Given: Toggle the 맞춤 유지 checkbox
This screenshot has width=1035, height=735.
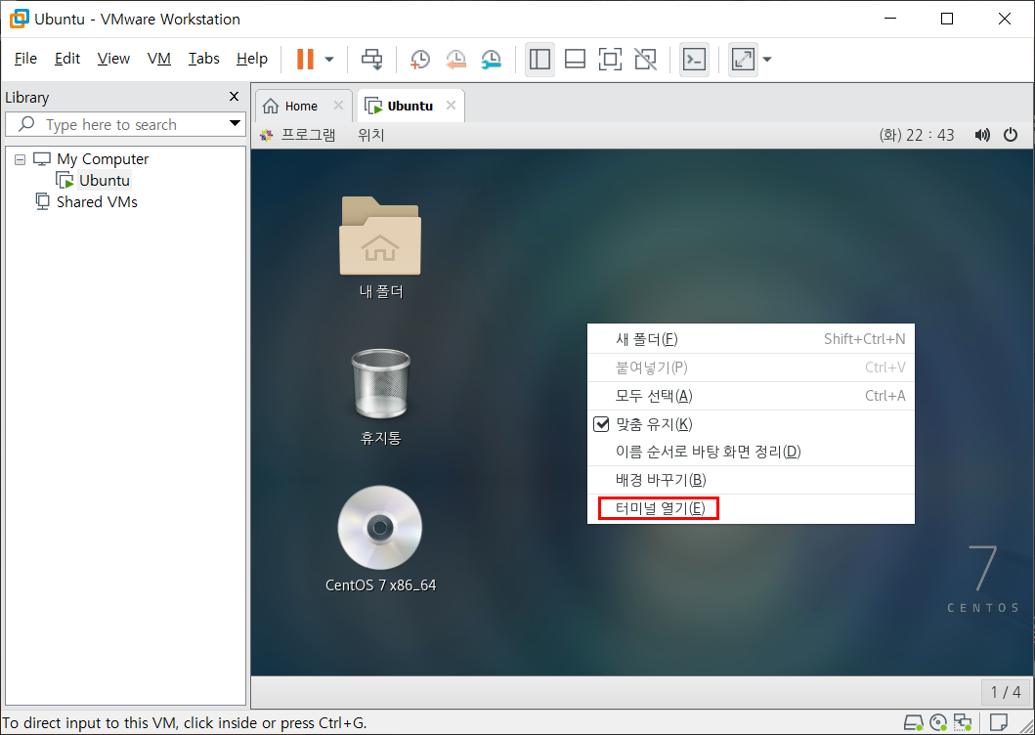Looking at the screenshot, I should pyautogui.click(x=601, y=424).
